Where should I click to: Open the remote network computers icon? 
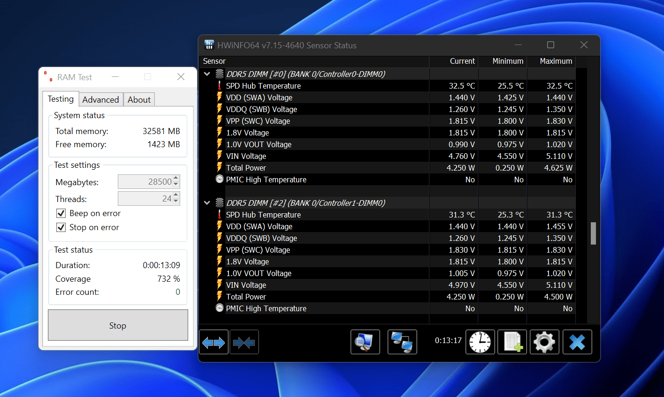pyautogui.click(x=402, y=342)
